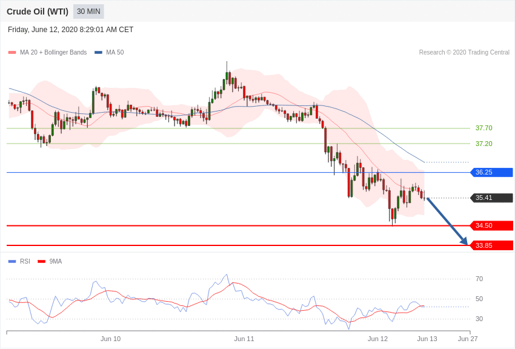This screenshot has height=349, width=515.
Task: Select the Jun 11 date marker
Action: coord(244,339)
